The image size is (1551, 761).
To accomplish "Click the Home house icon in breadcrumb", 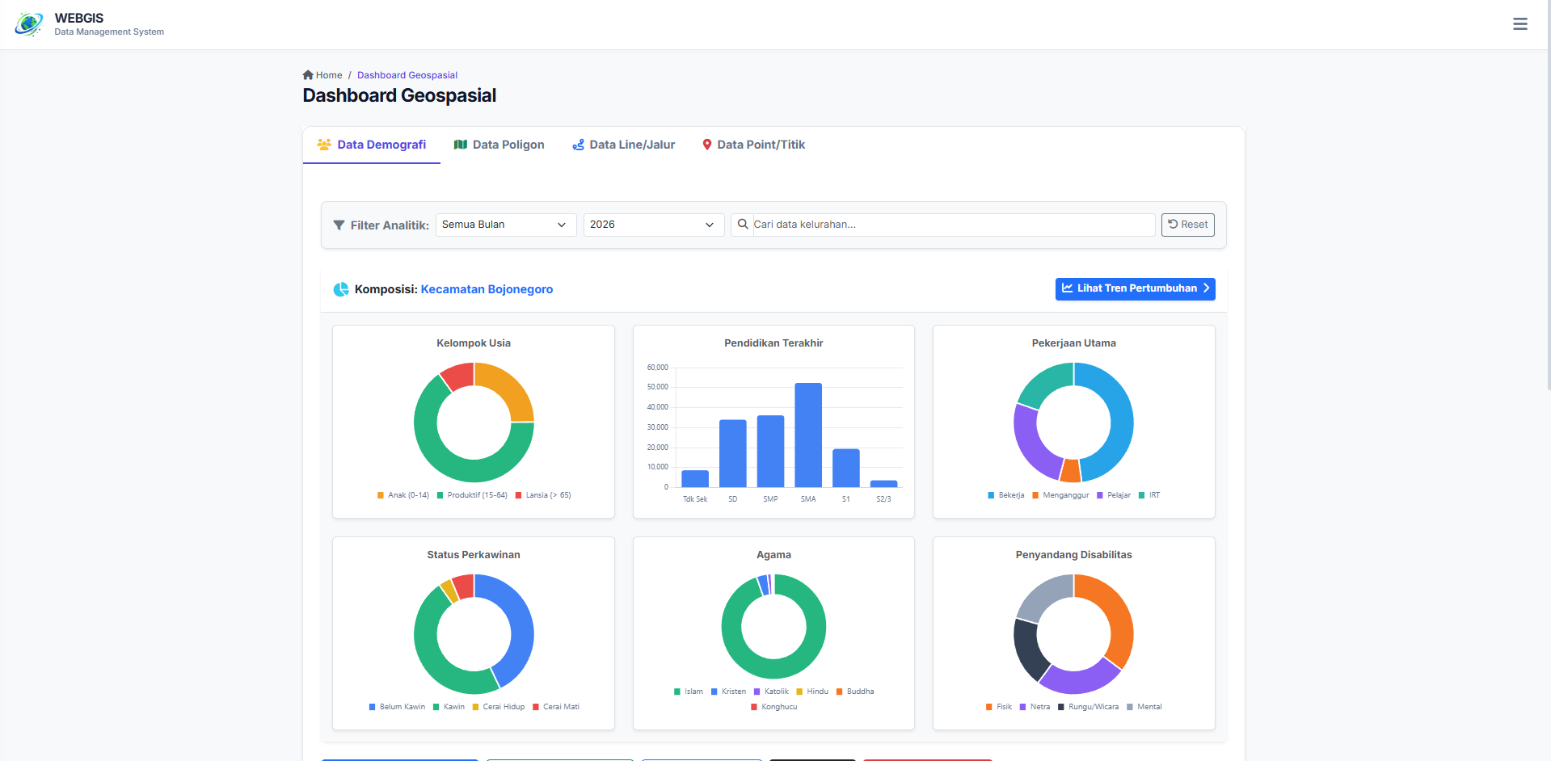I will click(308, 75).
